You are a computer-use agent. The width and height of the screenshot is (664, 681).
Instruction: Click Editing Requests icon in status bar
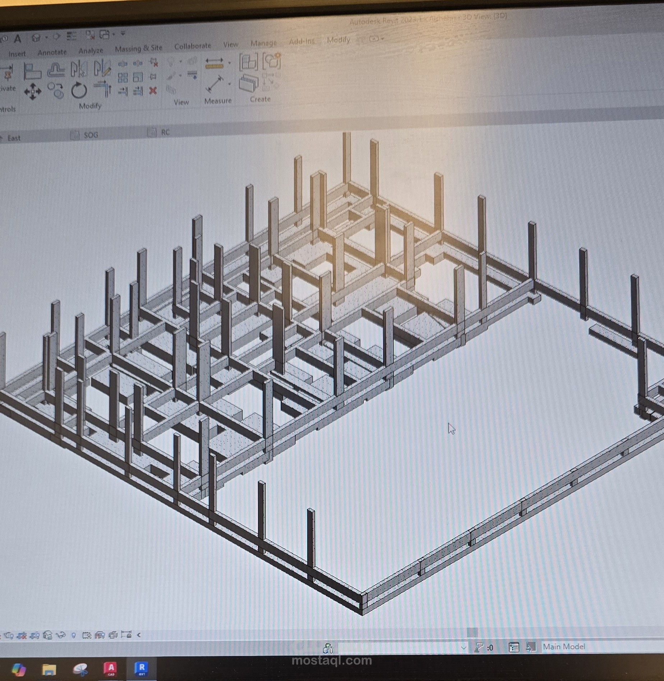tap(479, 648)
